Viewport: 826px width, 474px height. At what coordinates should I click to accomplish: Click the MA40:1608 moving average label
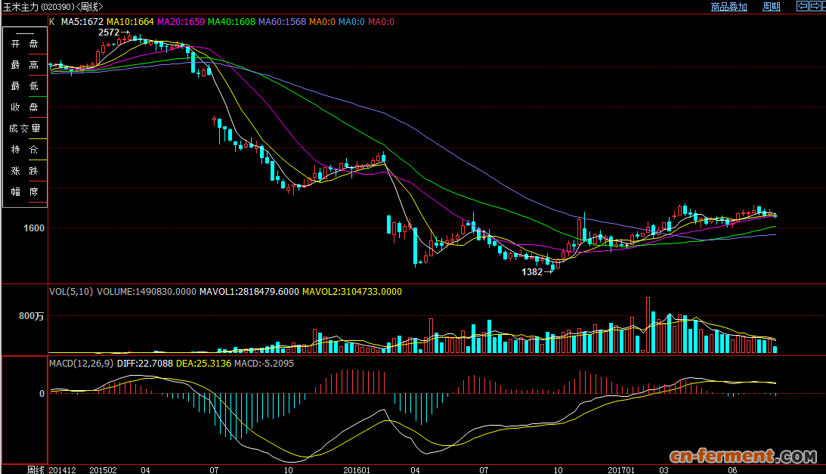(x=231, y=22)
